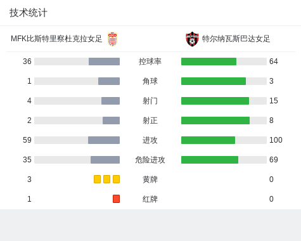Click the gray 控球率 bar for home team
The image size is (301, 241).
(x=104, y=62)
